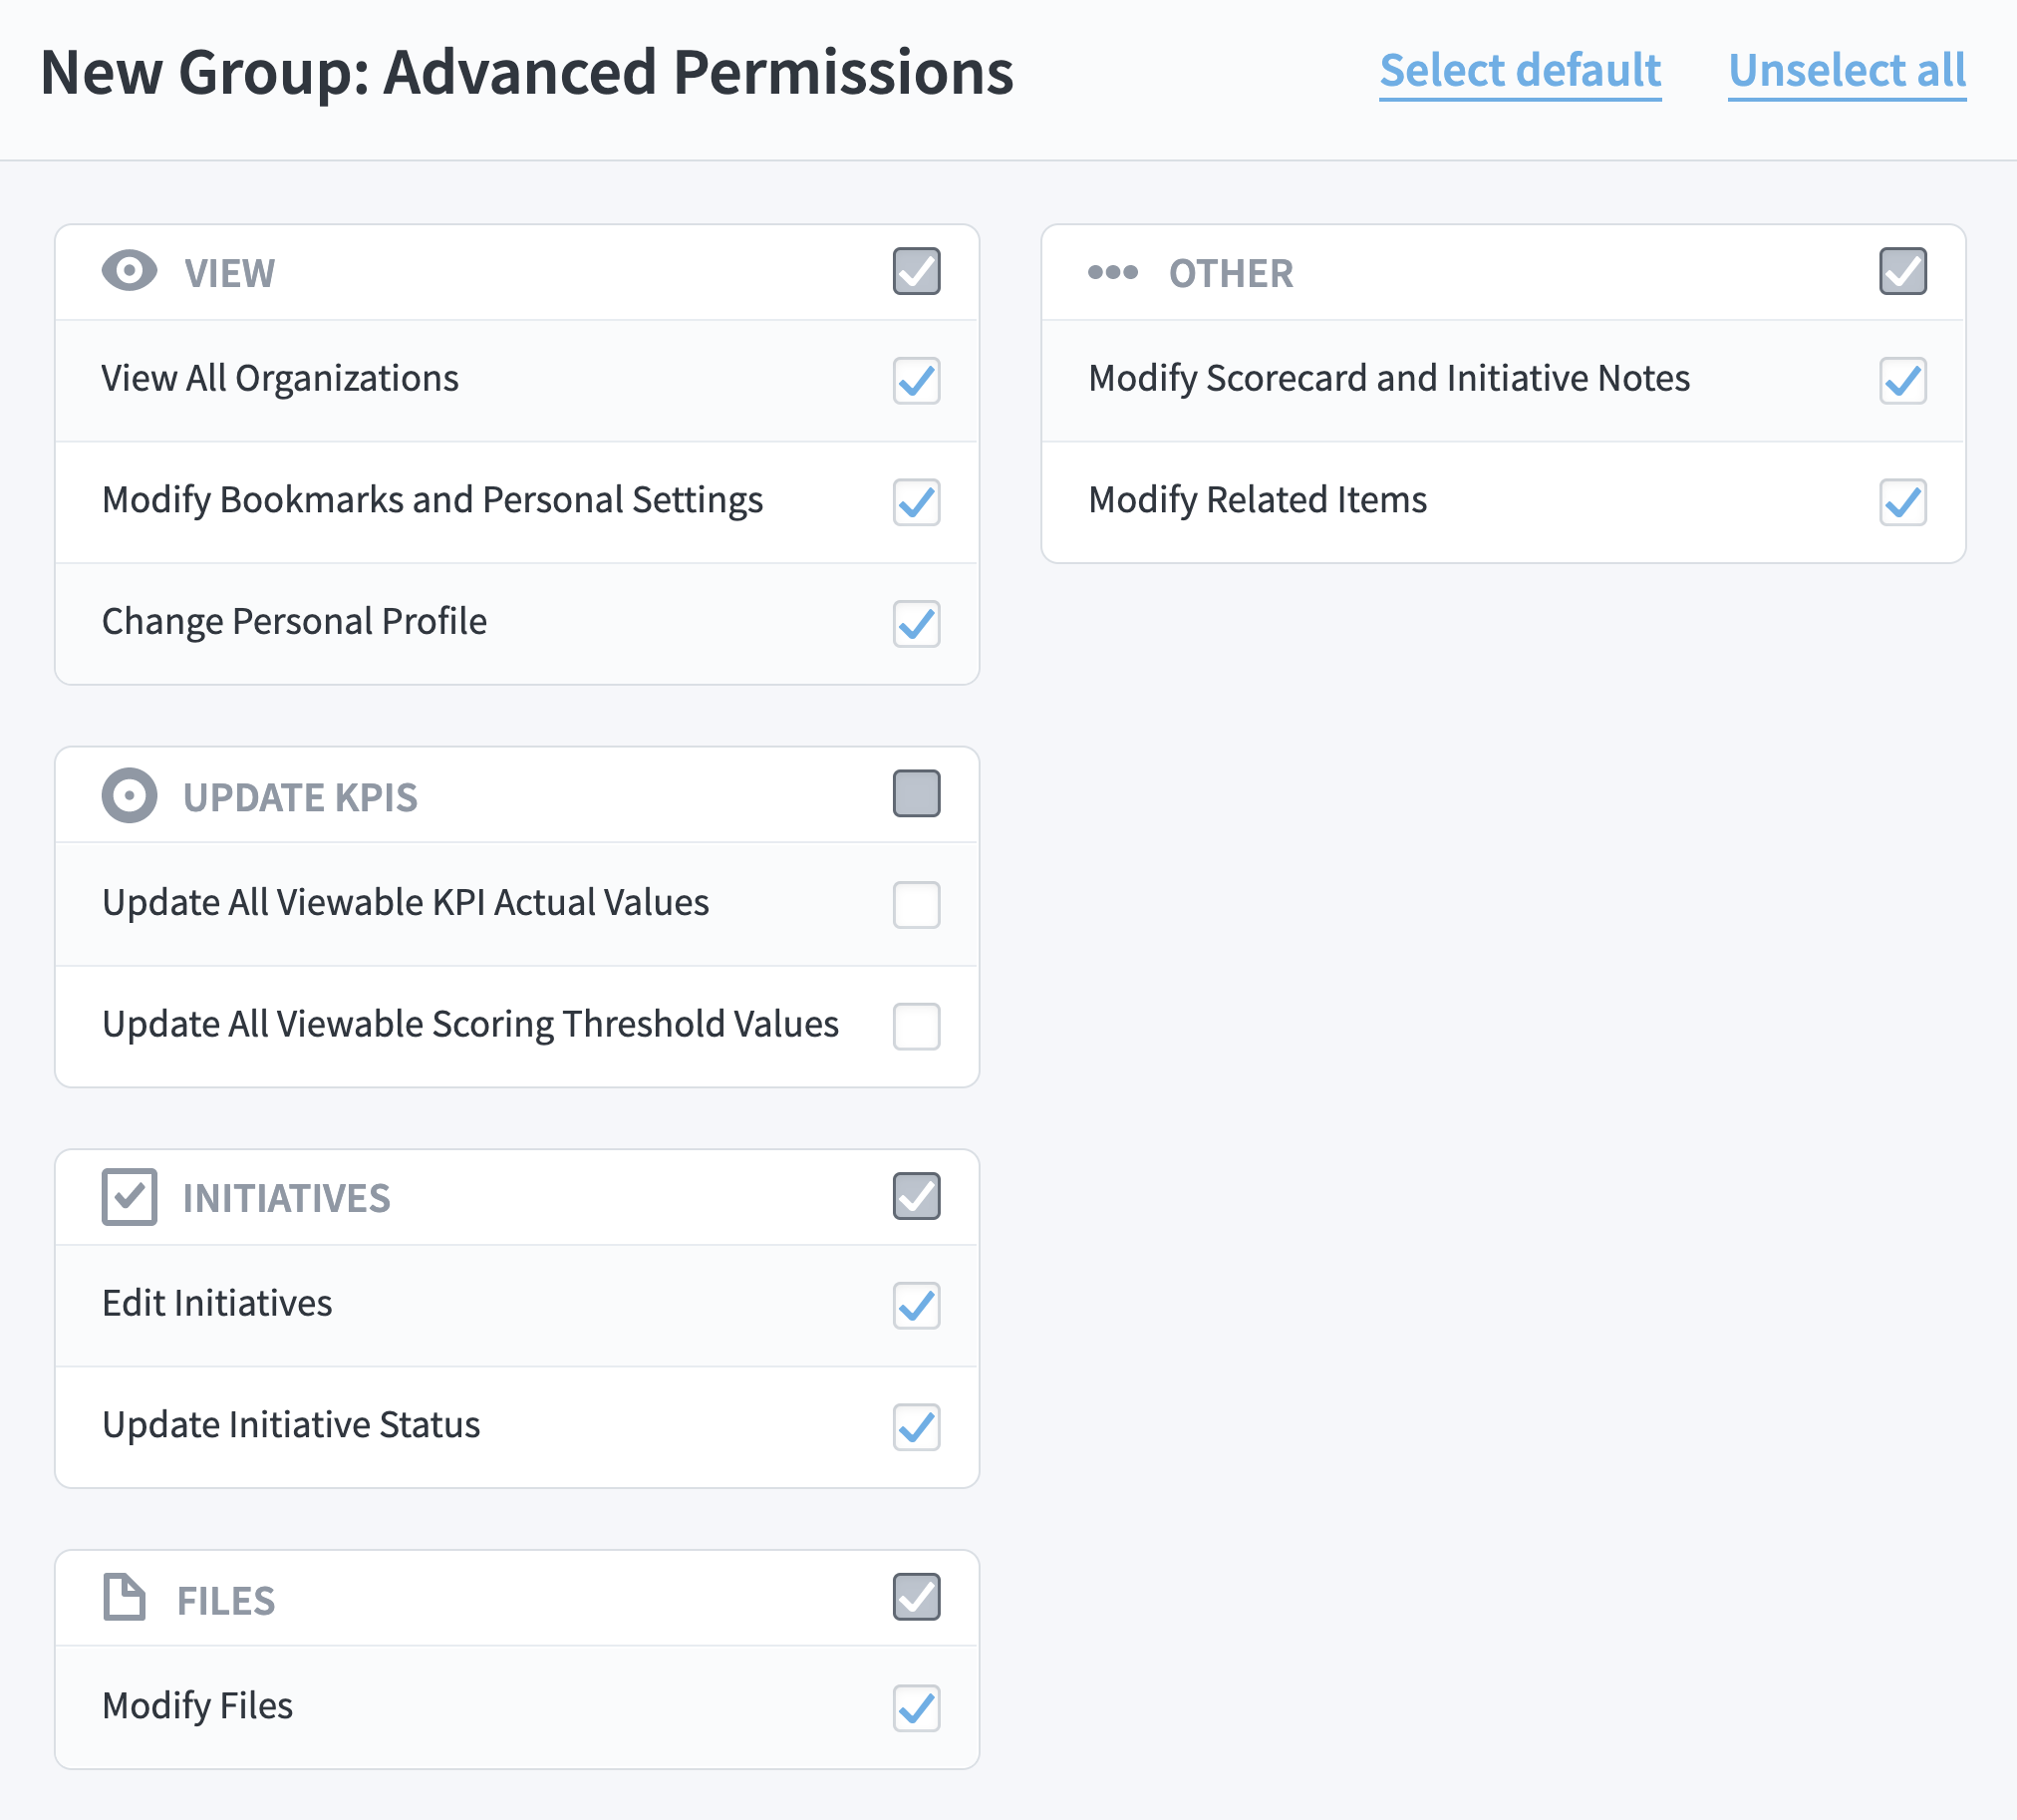Uncheck Modify Bookmarks and Personal Settings

[x=916, y=502]
